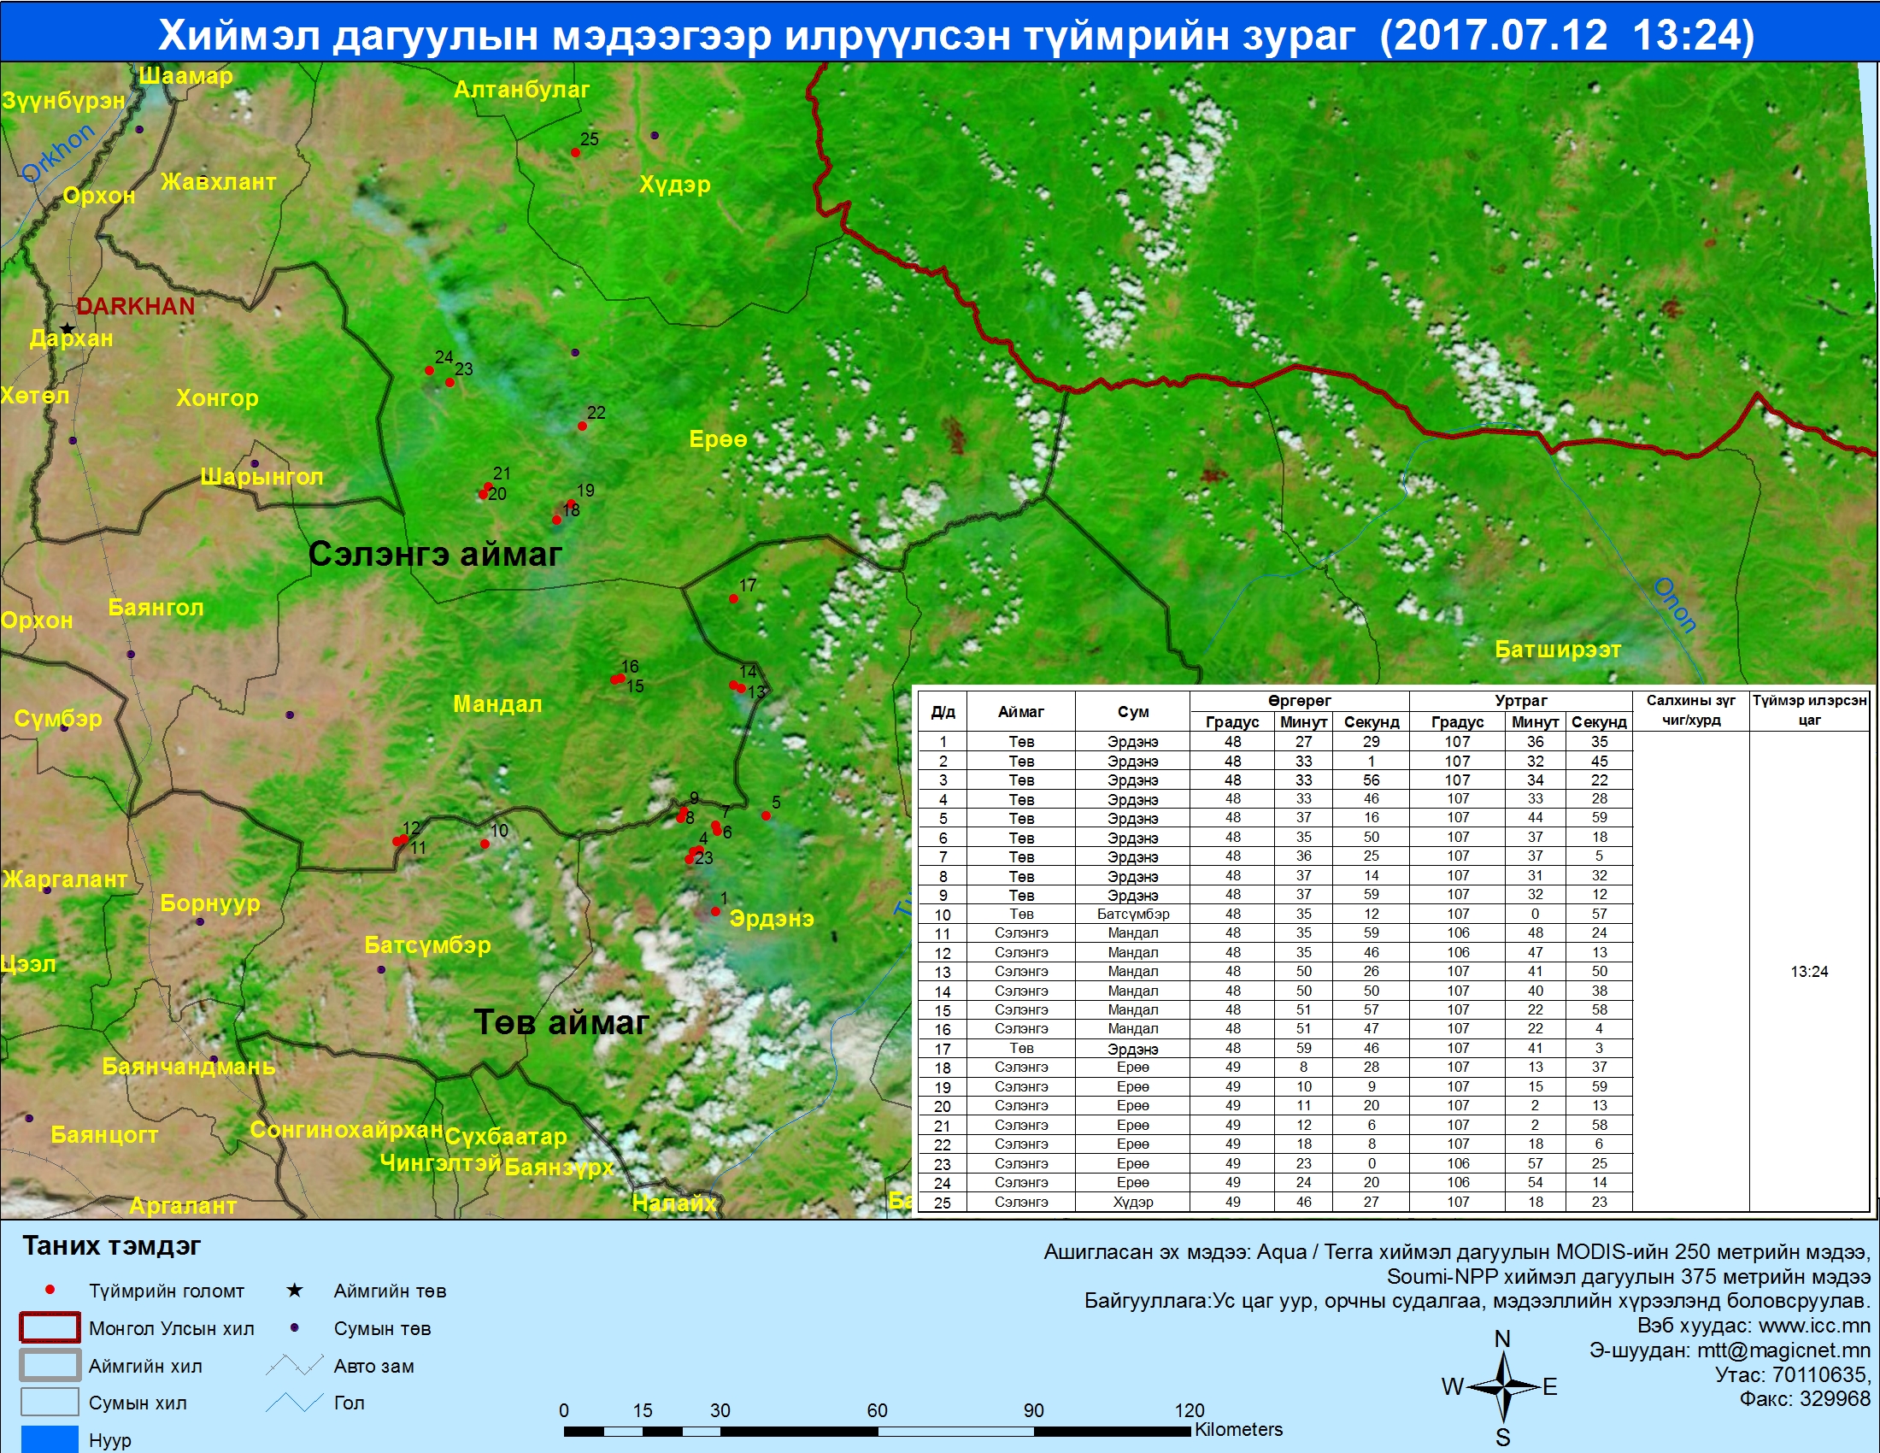The image size is (1880, 1453).
Task: Click the 'Түймэр илэрсэн цаг' table header
Action: (x=1809, y=710)
